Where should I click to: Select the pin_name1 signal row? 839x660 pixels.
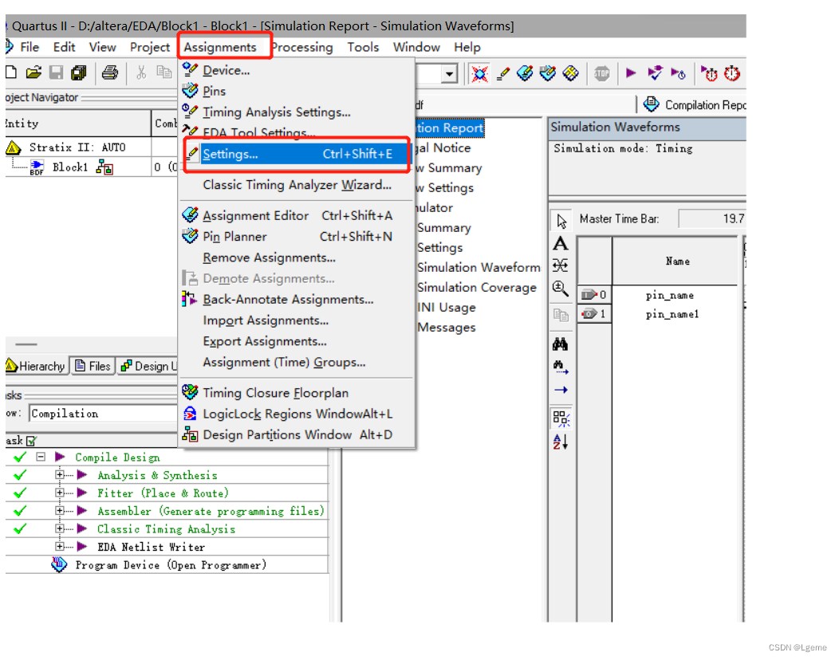(660, 314)
